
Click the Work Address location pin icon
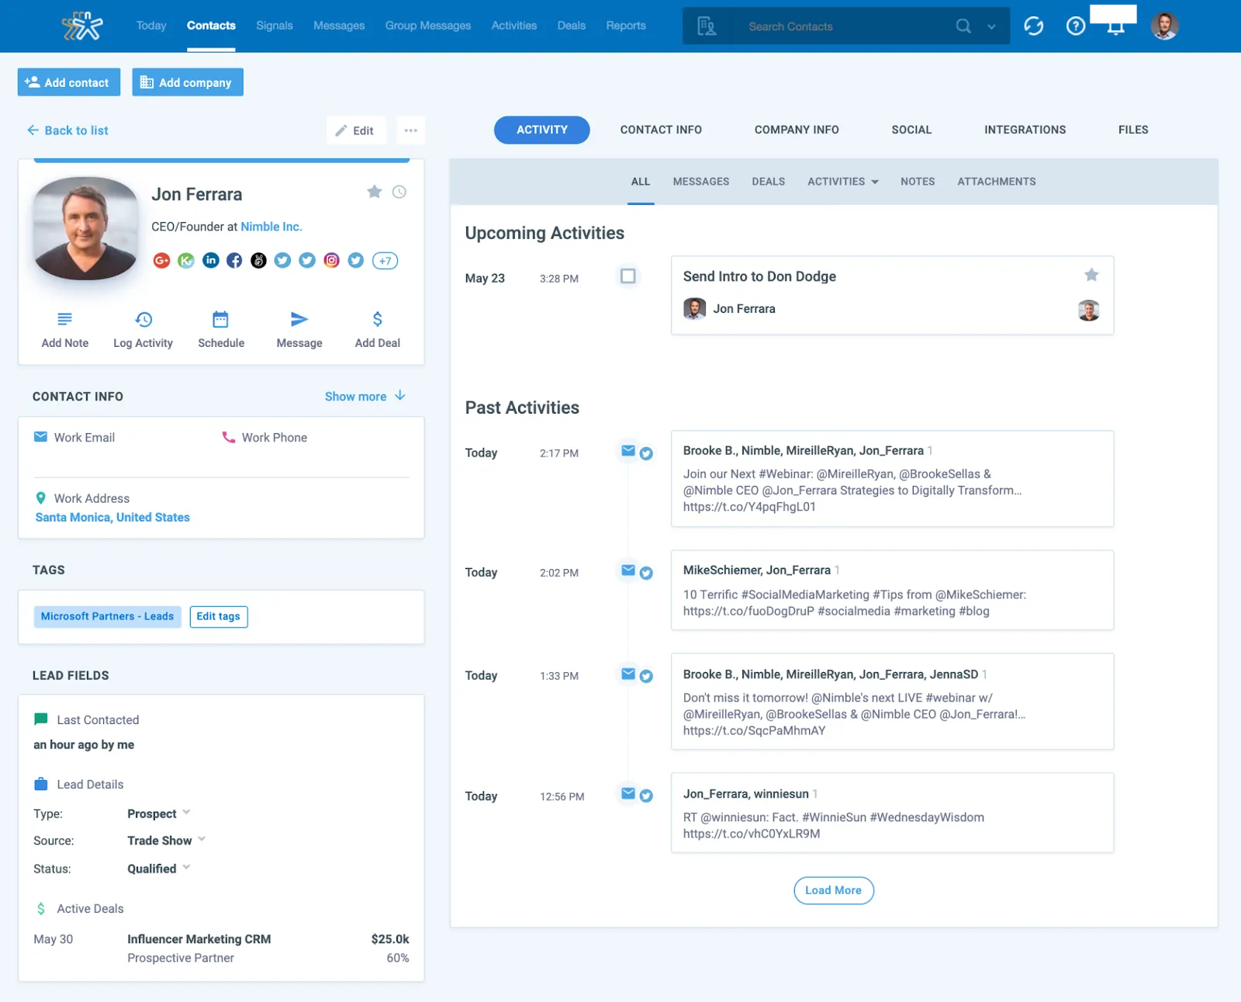tap(41, 498)
